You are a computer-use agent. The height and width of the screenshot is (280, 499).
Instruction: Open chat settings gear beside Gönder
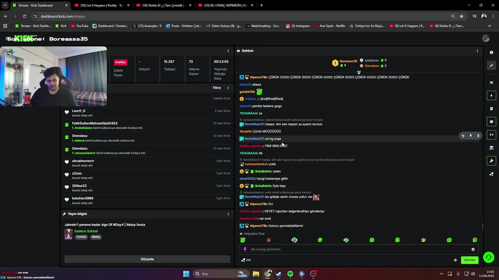click(455, 260)
